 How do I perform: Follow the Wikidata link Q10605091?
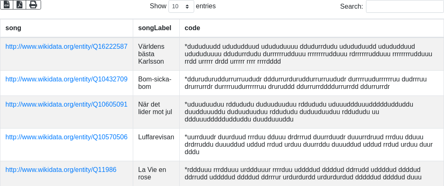point(66,105)
